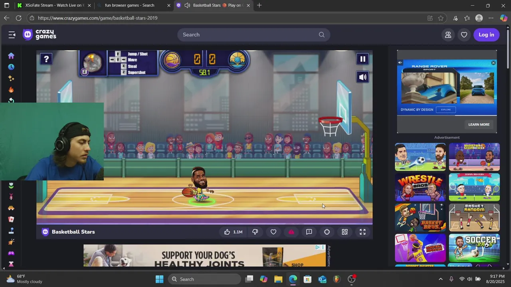Open the Basket Bros game thumbnail
The width and height of the screenshot is (511, 287).
420,218
